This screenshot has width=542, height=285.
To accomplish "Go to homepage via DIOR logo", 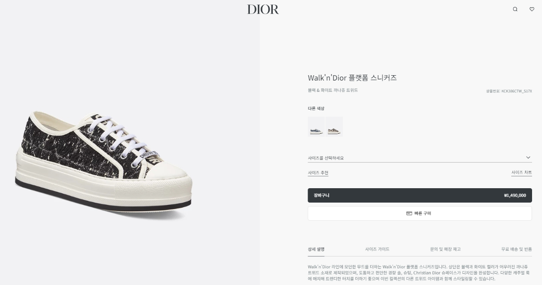I will point(263,9).
